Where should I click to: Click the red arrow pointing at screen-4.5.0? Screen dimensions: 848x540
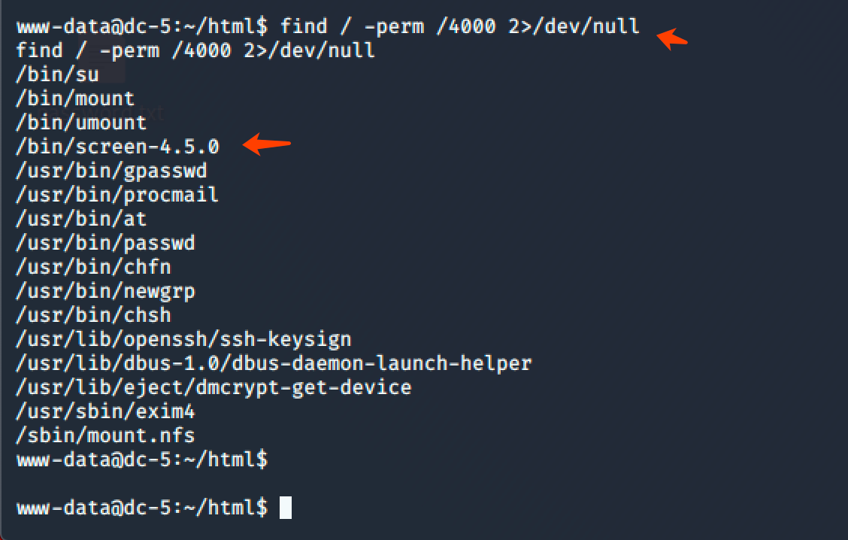(268, 143)
